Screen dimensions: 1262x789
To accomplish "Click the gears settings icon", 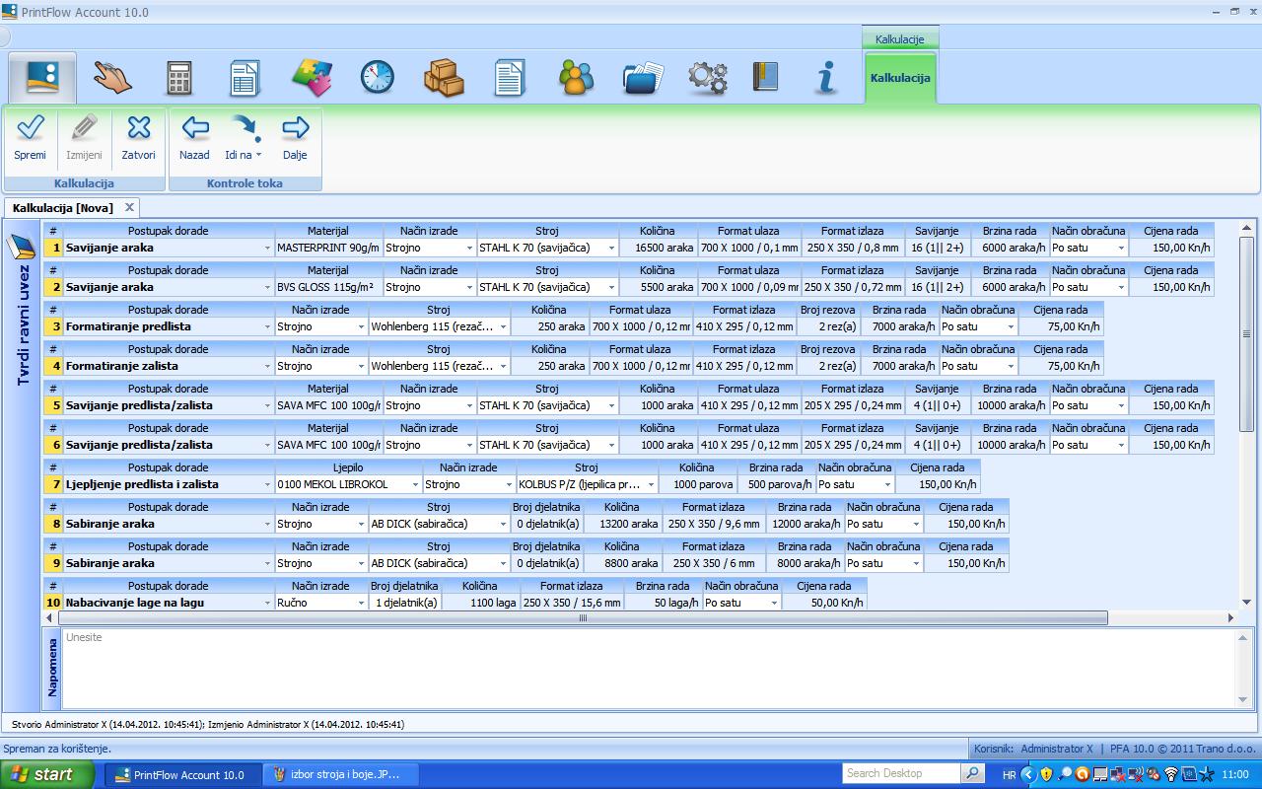I will tap(707, 78).
